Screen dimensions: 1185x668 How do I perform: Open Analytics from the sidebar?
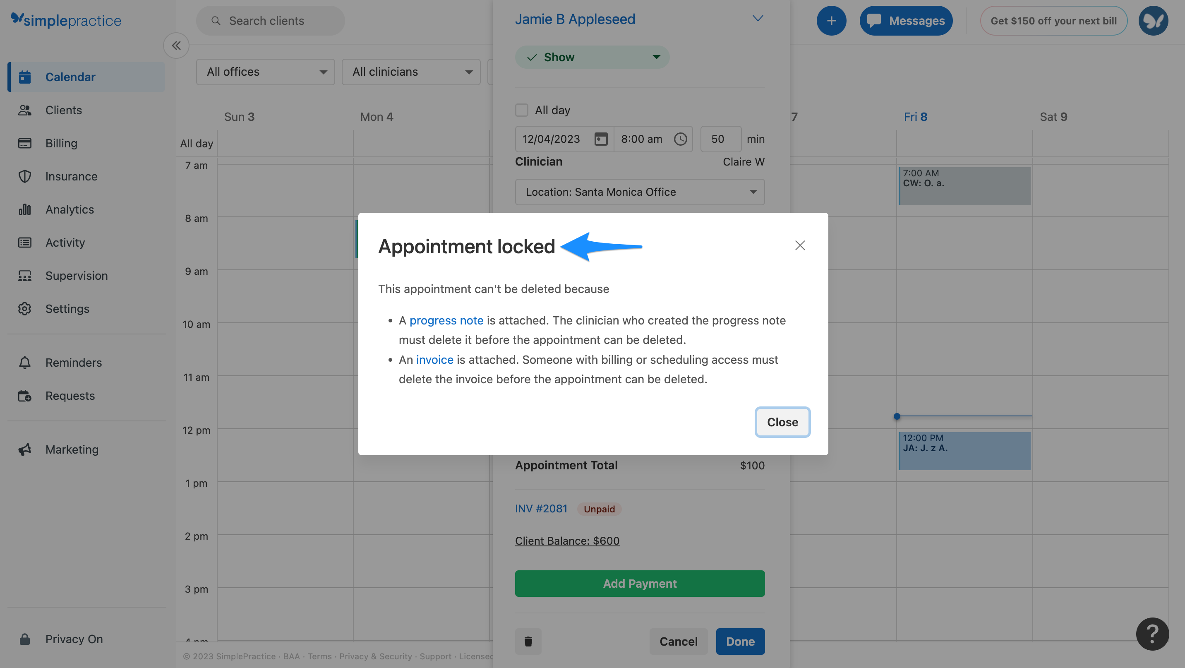coord(70,209)
